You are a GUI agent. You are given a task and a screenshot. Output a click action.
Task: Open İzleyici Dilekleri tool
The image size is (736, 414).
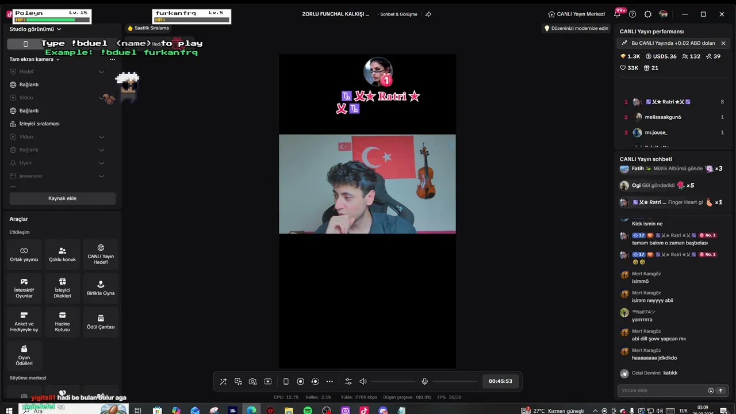coord(62,289)
